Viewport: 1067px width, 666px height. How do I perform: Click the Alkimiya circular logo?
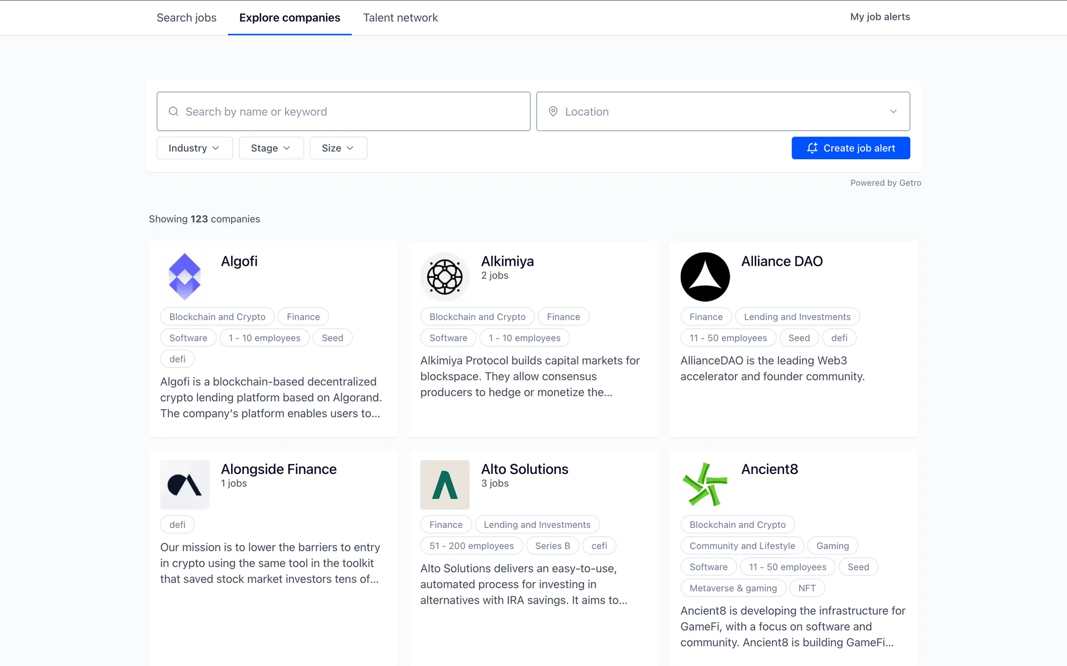tap(445, 276)
